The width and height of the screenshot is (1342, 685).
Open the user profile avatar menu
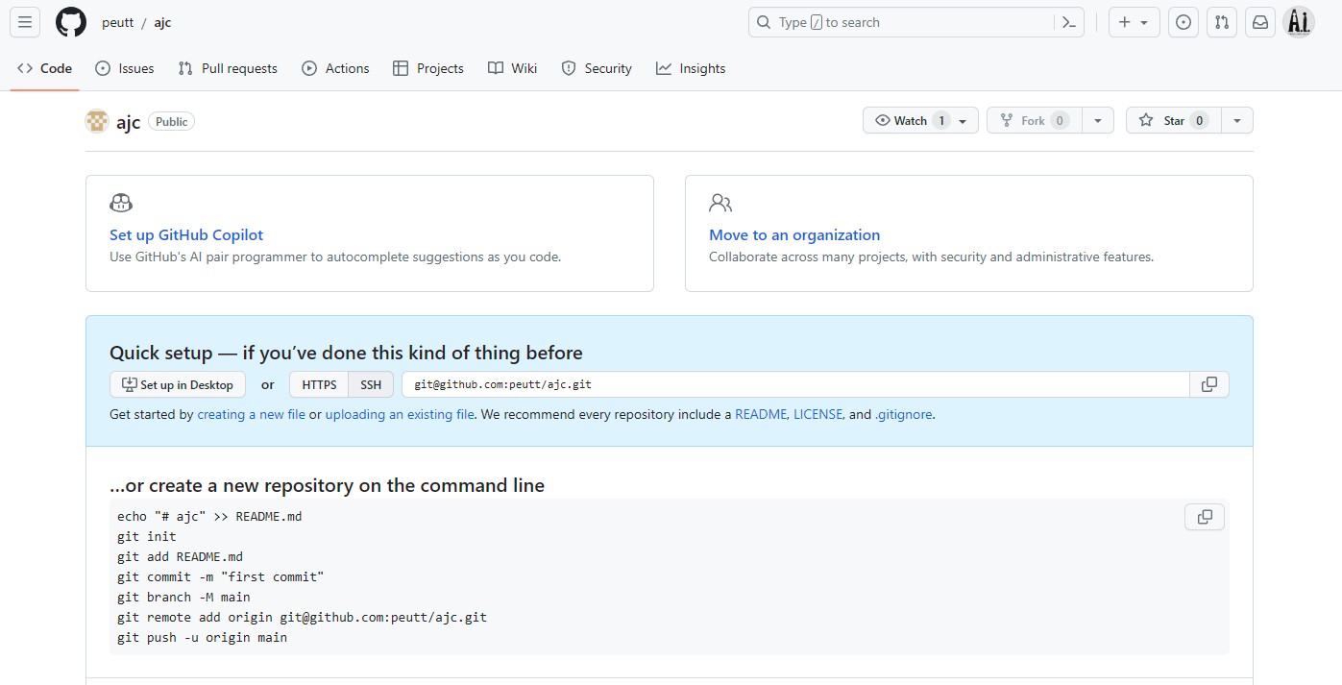click(1299, 22)
